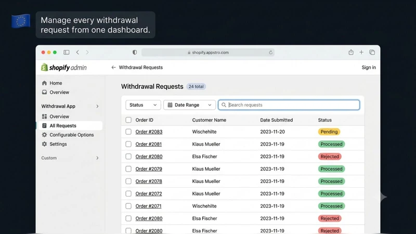416x234 pixels.
Task: Click Wischehilte in the Order #2083 row
Action: [204, 132]
